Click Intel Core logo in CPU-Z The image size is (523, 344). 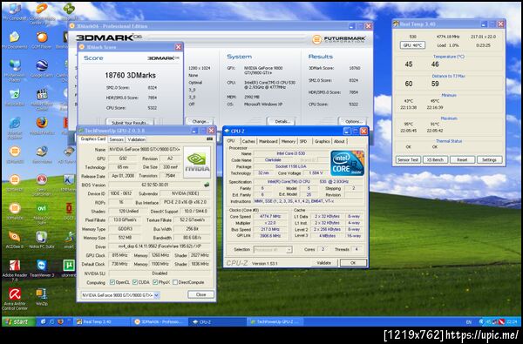(x=347, y=163)
